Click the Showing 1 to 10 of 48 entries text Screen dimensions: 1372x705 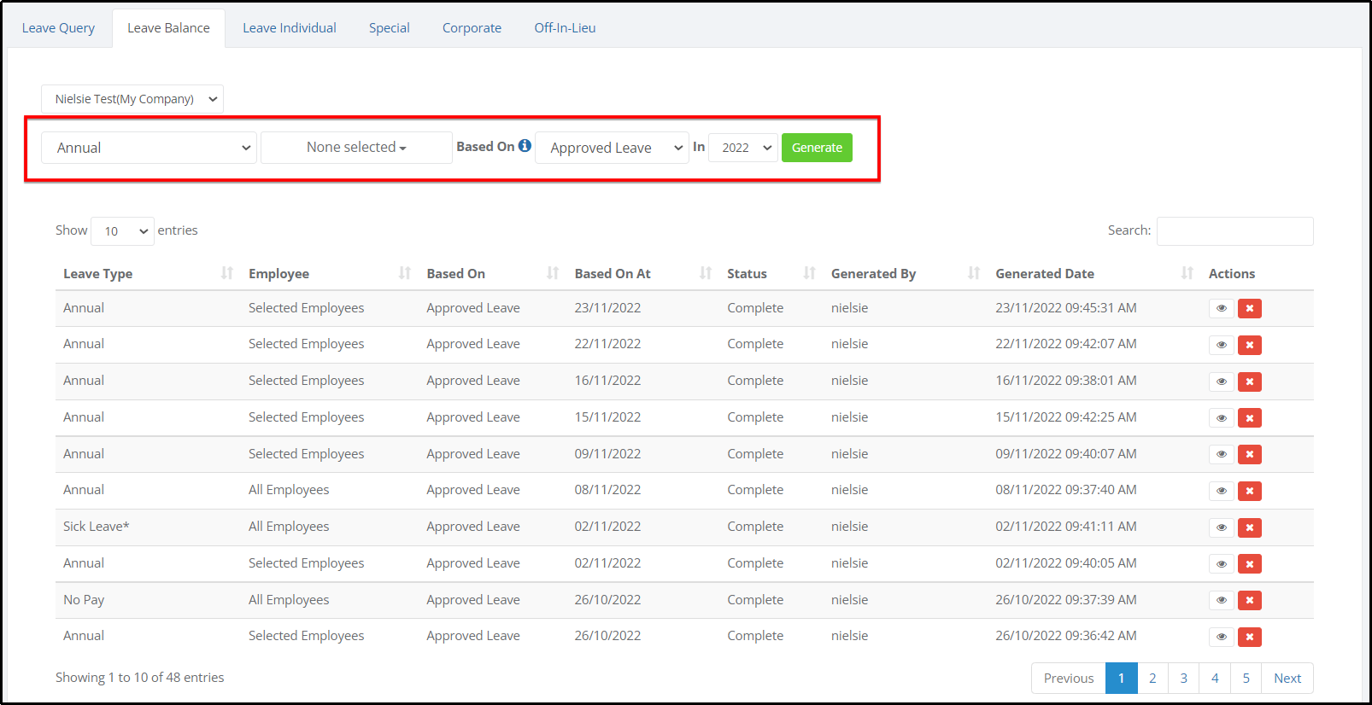tap(140, 678)
